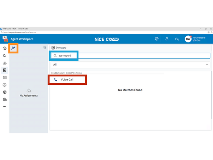
Task: Click the directory search input field
Action: pyautogui.click(x=130, y=56)
